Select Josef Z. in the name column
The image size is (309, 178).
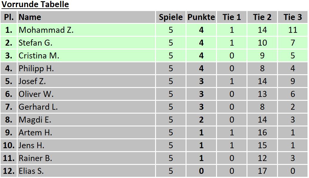coord(32,81)
